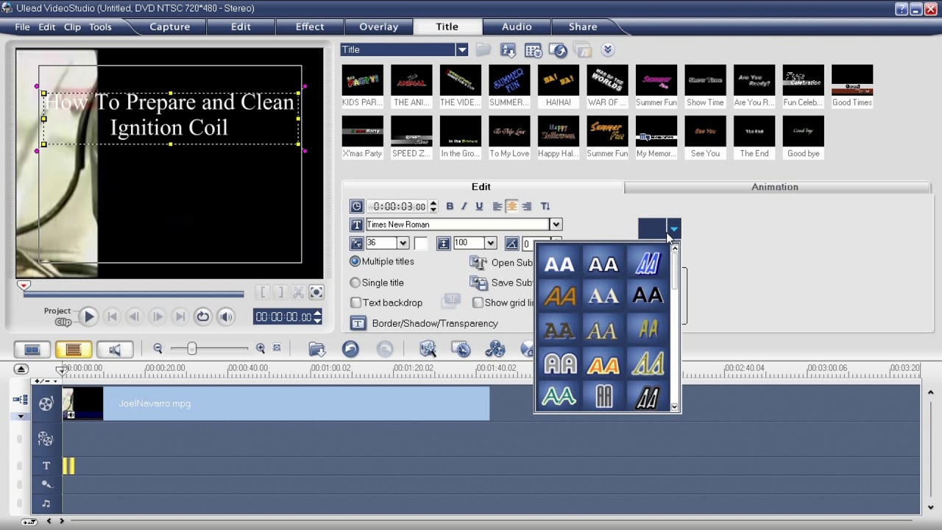Go to the Share step
The image size is (942, 530).
583,26
